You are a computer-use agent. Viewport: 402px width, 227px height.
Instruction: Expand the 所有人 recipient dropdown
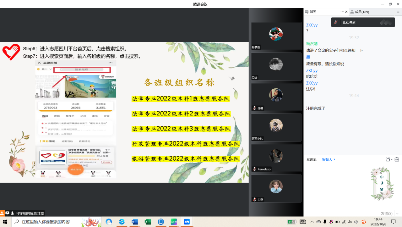328,160
